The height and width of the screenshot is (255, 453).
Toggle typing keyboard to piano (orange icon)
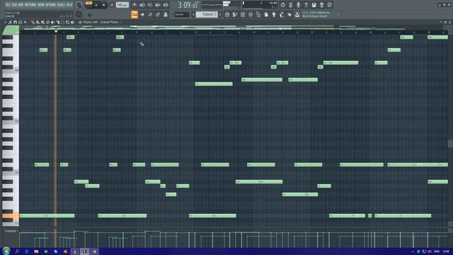click(134, 14)
